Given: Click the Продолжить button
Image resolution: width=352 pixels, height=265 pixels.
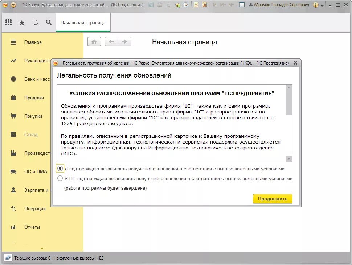Looking at the screenshot, I should (273, 199).
